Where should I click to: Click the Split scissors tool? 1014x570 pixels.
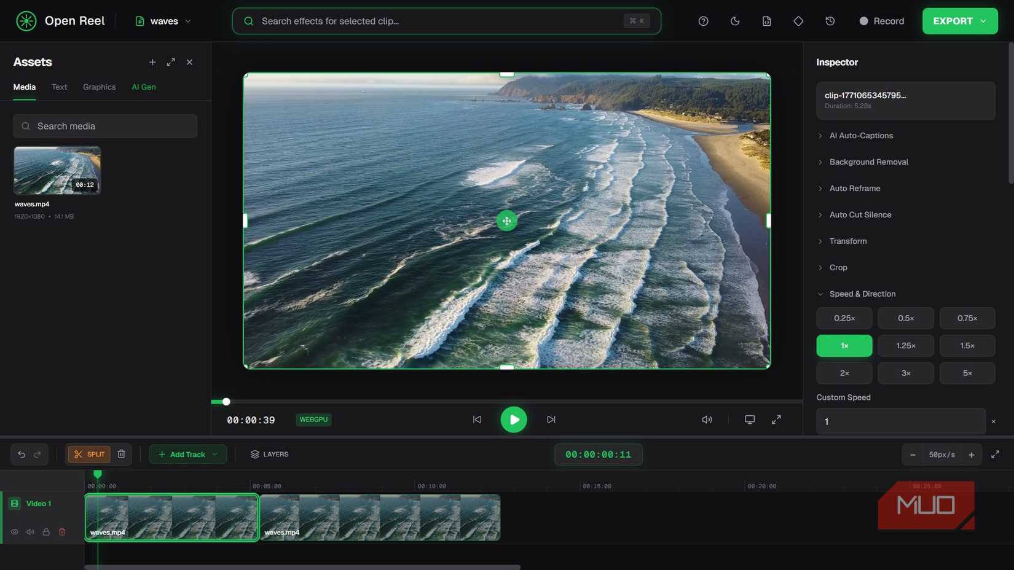[x=89, y=455]
